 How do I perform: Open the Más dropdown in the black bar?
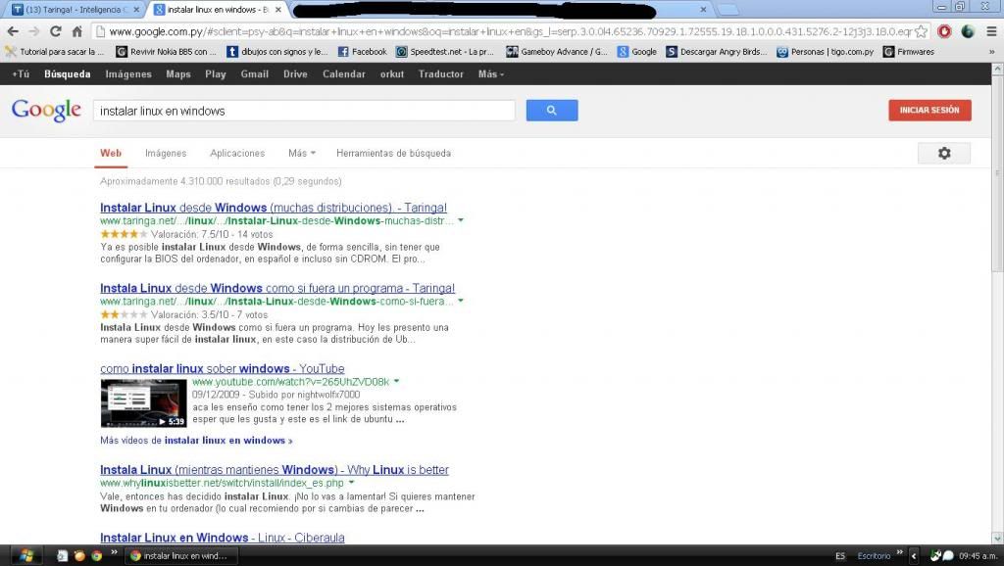click(491, 74)
